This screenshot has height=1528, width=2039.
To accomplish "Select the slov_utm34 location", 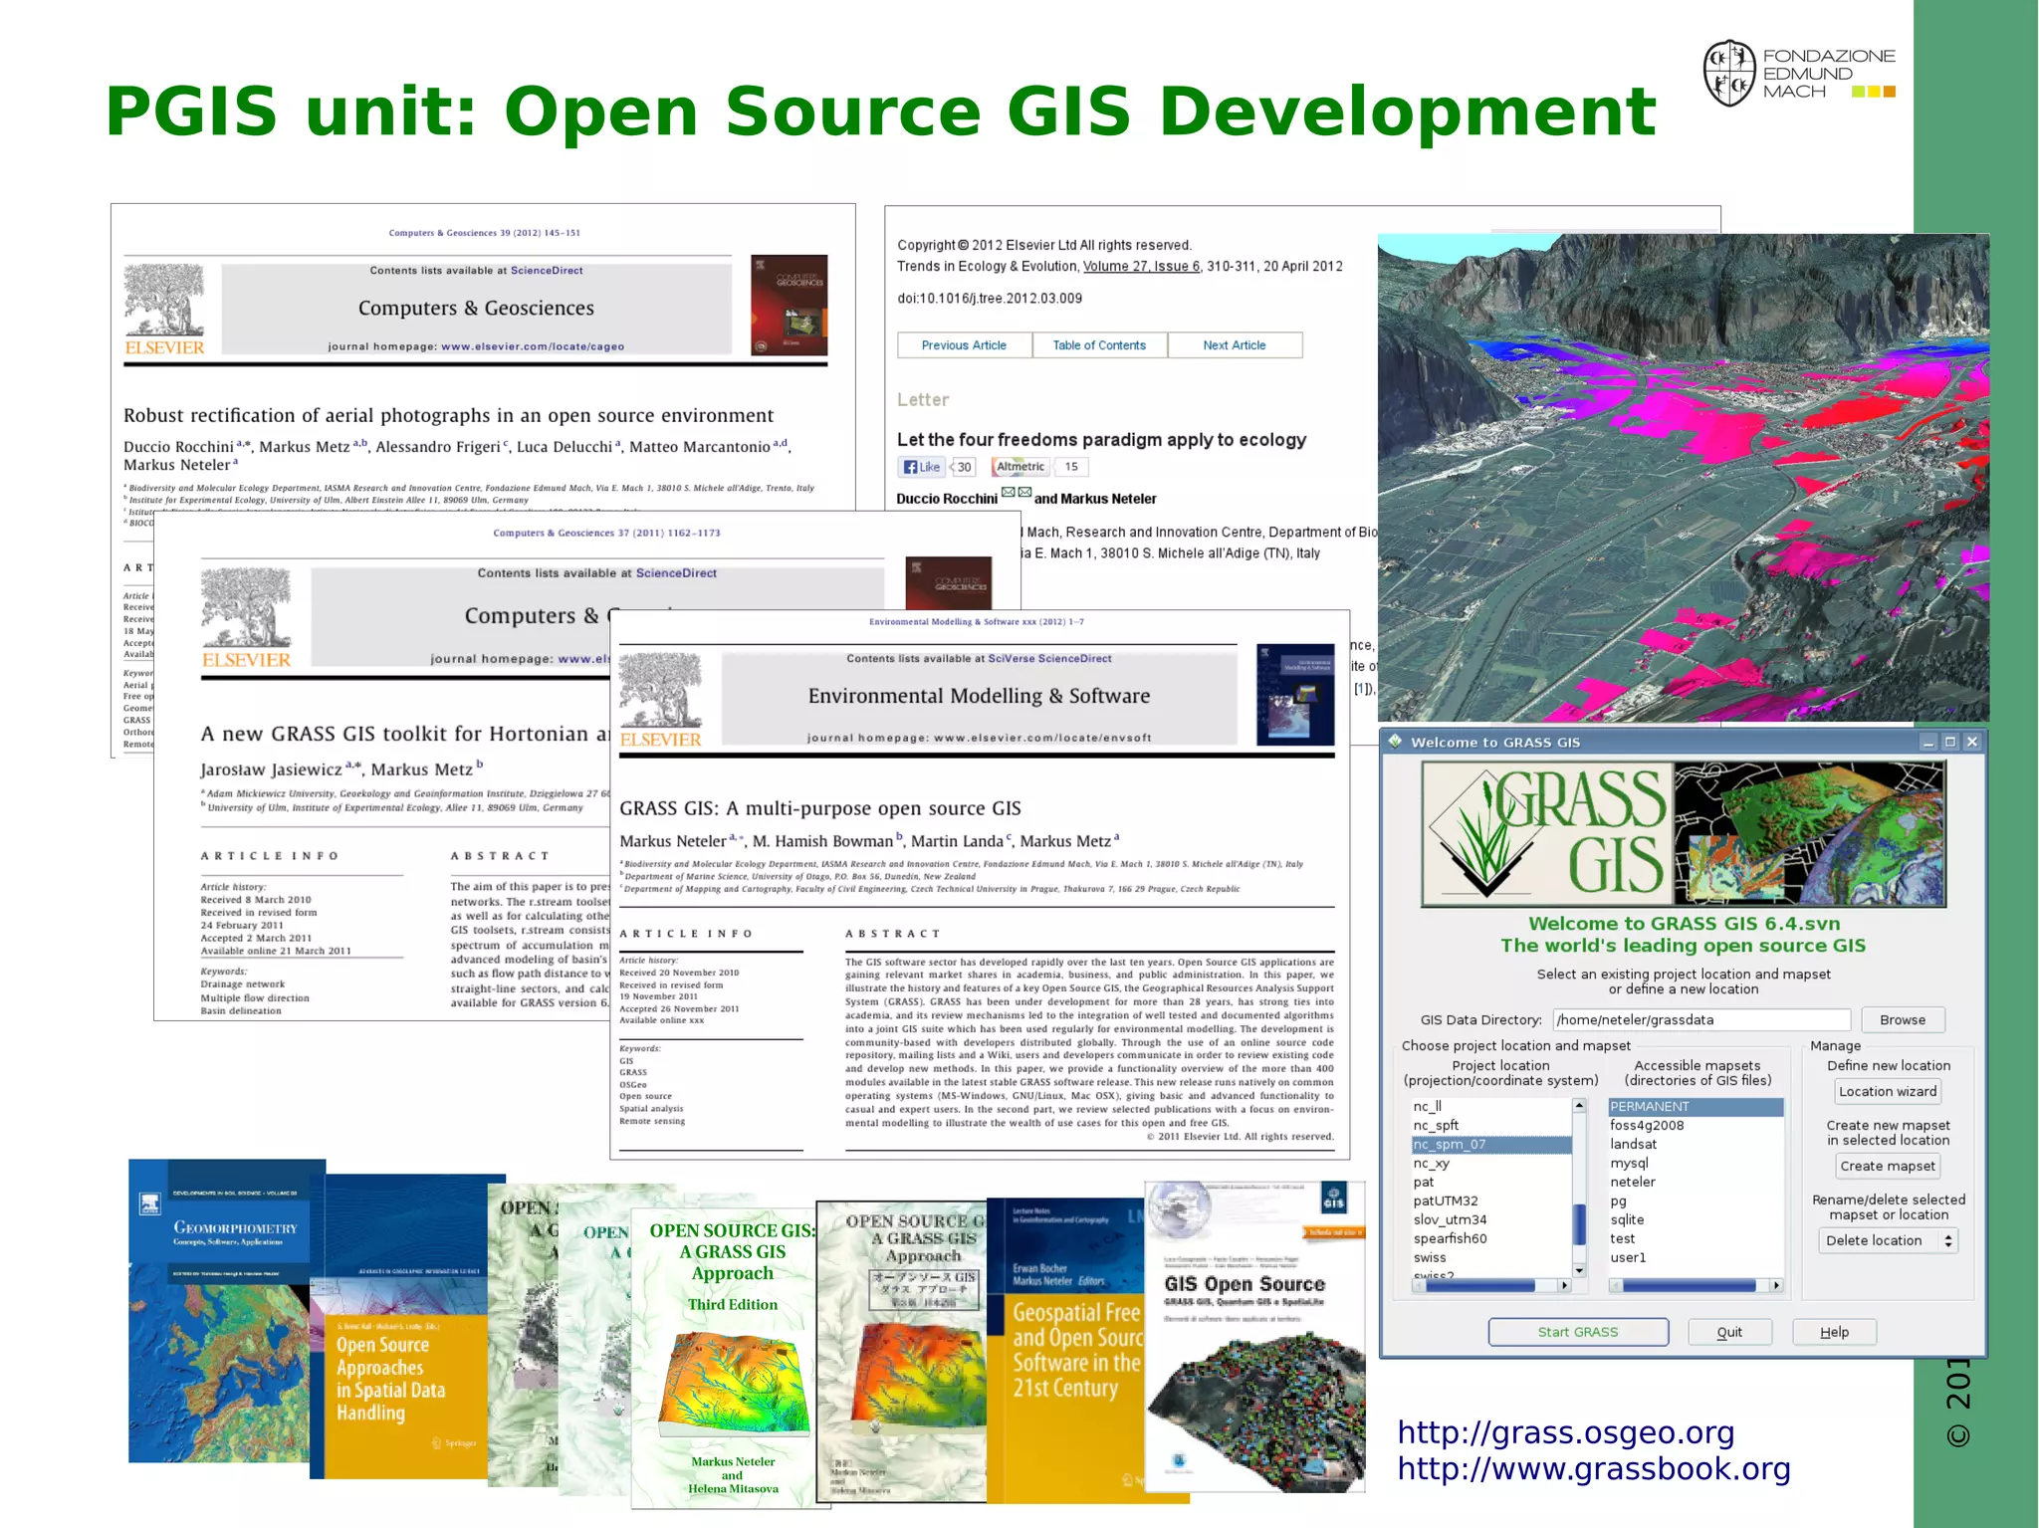I will (1490, 1219).
